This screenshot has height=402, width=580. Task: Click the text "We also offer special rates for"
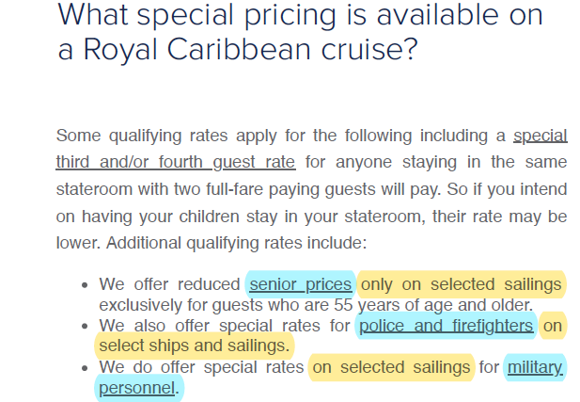tap(224, 327)
